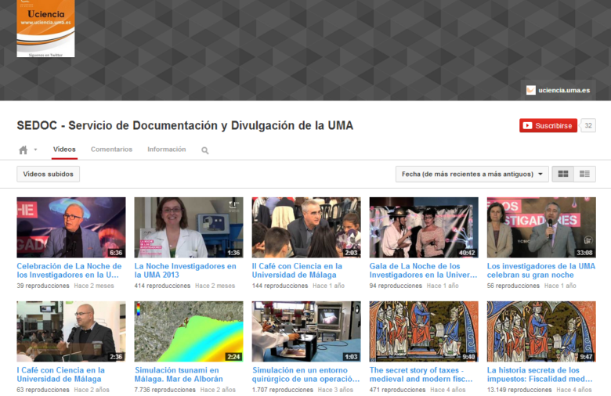Open La Noche Investigadores en la UMA 2013 thumbnail
The image size is (611, 396).
coord(189,227)
